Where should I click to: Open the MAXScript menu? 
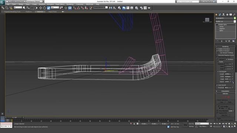coord(90,4)
